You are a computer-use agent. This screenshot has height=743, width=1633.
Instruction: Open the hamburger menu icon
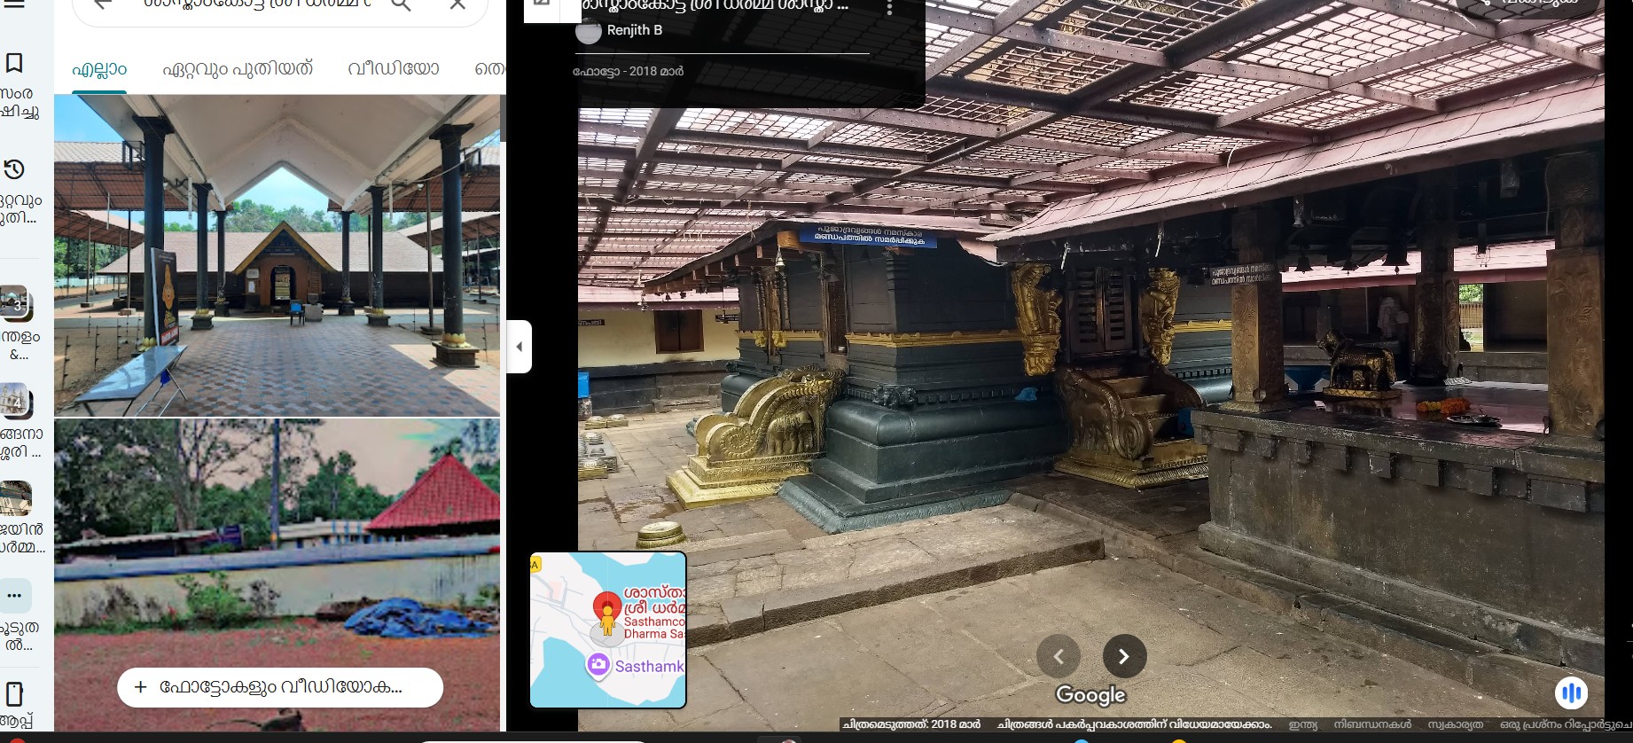14,4
